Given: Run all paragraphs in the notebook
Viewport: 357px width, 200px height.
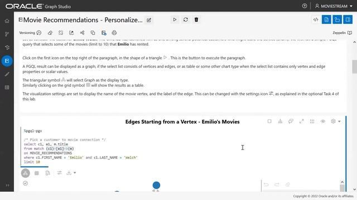Looking at the screenshot, I should (175, 20).
